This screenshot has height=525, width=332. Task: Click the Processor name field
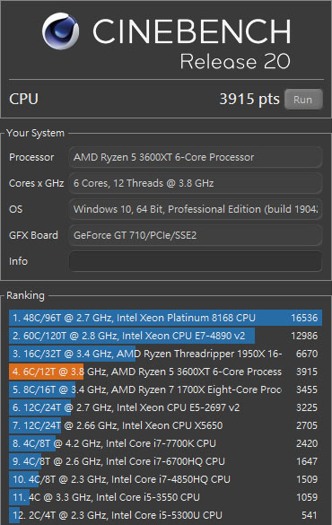tap(196, 157)
